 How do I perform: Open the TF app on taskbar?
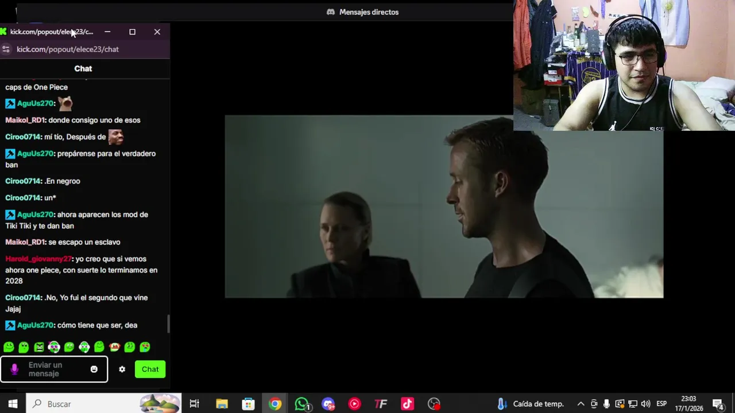(381, 404)
